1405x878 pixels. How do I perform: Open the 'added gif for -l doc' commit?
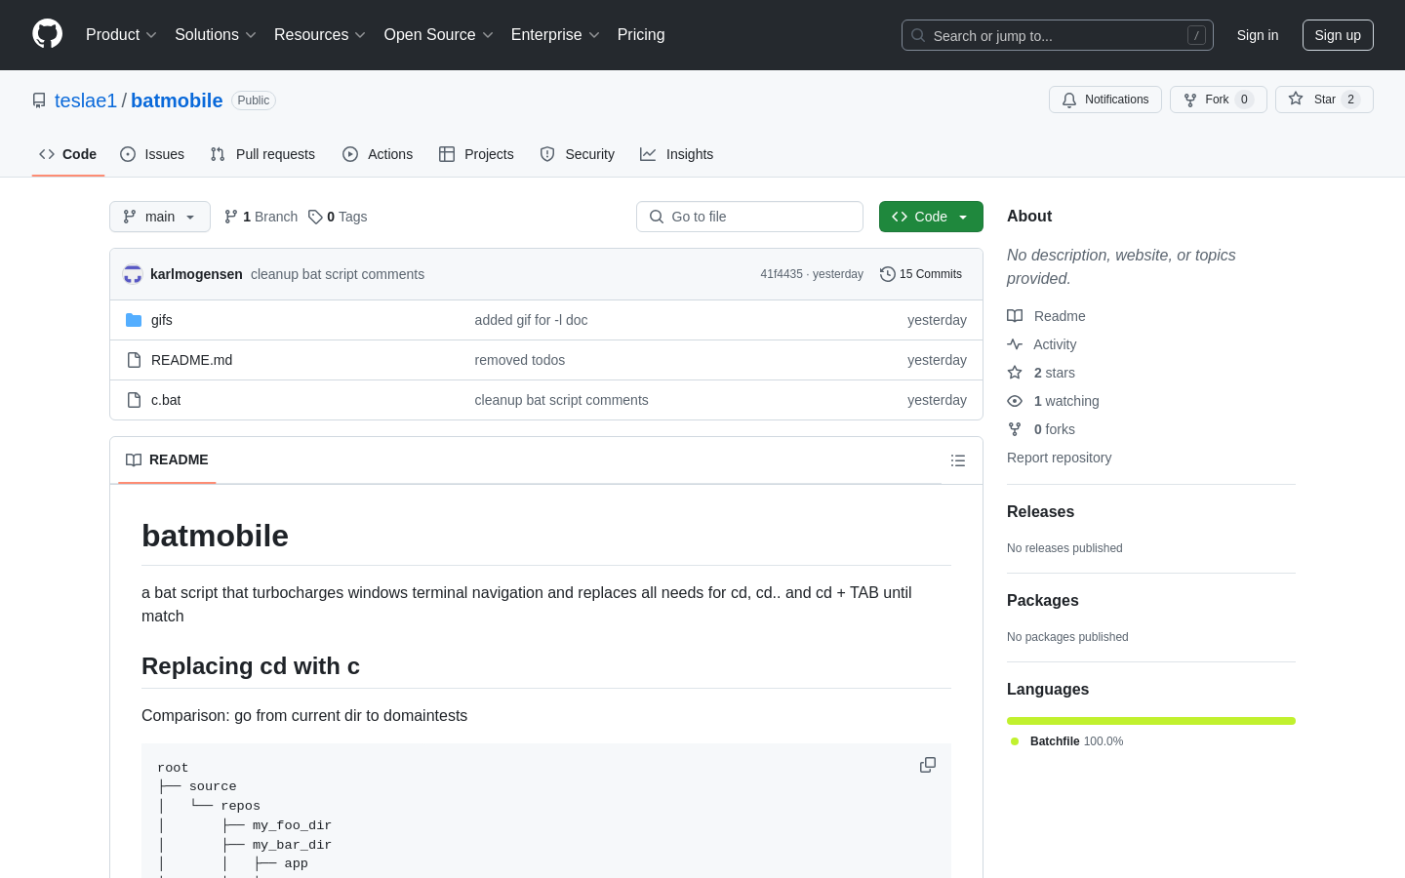point(531,320)
